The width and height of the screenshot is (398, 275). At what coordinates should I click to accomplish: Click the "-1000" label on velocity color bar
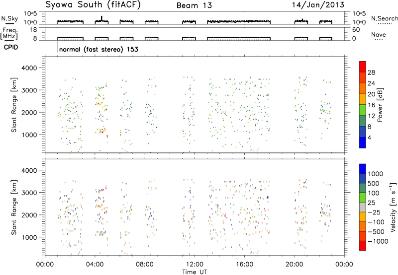pos(378,241)
